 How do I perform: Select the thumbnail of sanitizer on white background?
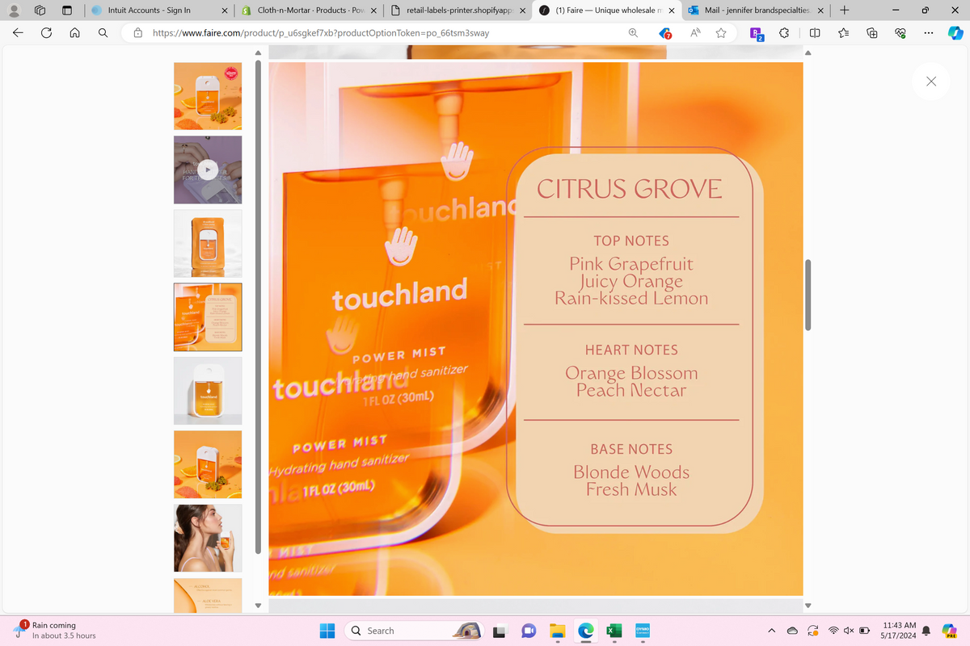coord(208,243)
